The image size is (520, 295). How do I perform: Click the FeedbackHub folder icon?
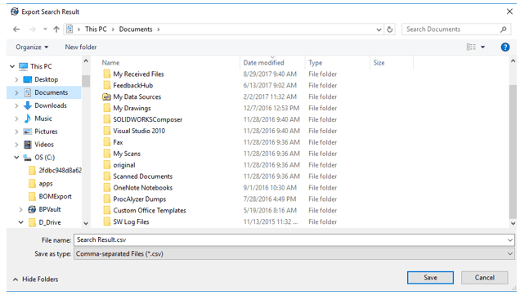(106, 86)
